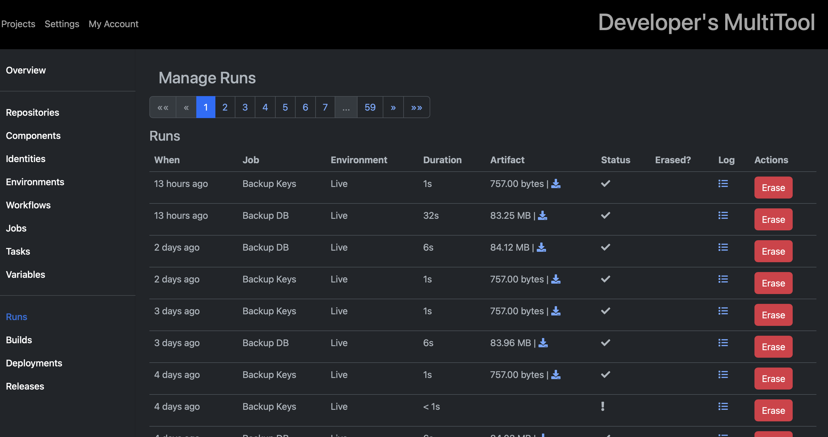Download artifact for 2 days ago Backup Keys run
This screenshot has height=437, width=828.
(556, 279)
